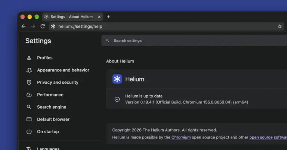
Task: Click the magnifier icon beside Search engine
Action: pos(29,107)
